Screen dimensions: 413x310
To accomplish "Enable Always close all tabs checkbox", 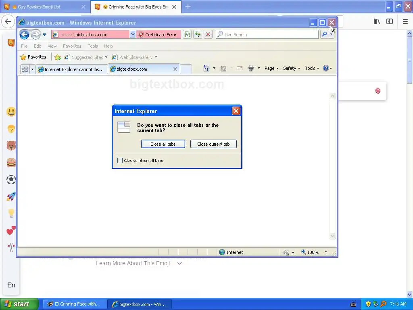I will (120, 161).
